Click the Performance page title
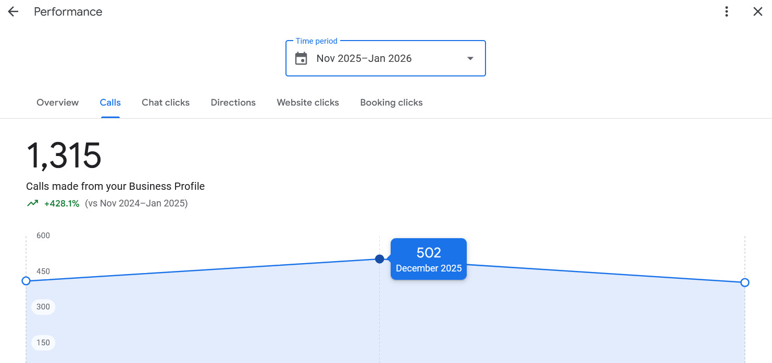Screen dimensions: 772x363 (x=68, y=11)
